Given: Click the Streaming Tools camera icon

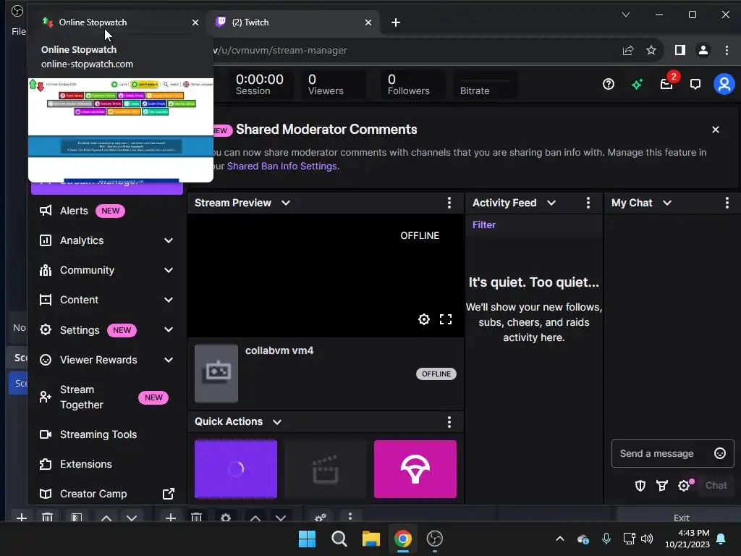Looking at the screenshot, I should click(46, 434).
